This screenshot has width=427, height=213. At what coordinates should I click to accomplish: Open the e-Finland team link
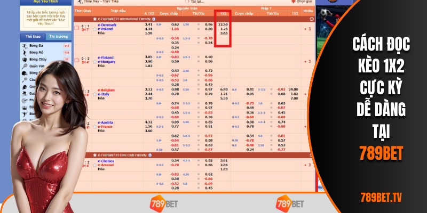106,58
